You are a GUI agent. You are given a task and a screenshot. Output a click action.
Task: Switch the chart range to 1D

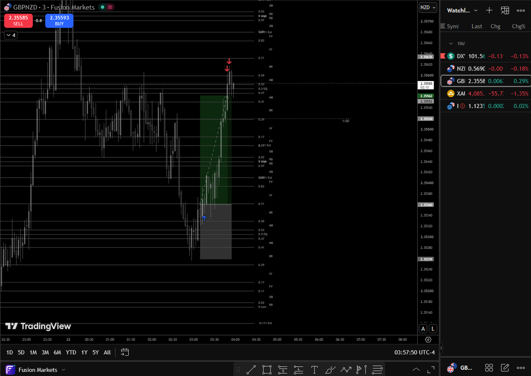click(x=9, y=353)
